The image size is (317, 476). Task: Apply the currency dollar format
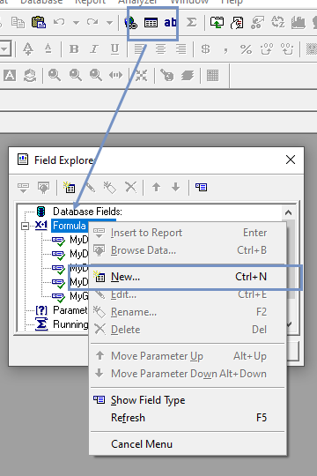pos(205,48)
